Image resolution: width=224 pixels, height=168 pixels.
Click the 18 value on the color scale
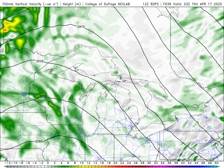pos(109,163)
